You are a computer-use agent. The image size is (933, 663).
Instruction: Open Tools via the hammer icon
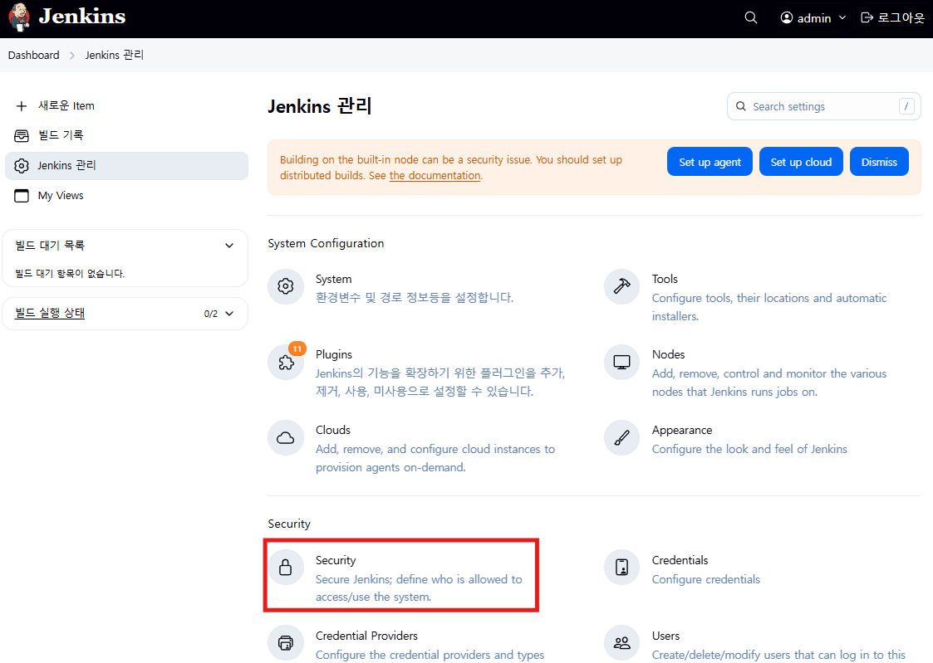click(x=621, y=286)
